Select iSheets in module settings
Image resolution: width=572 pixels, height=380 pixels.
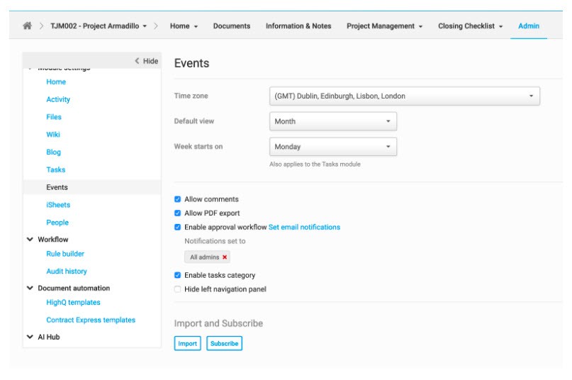tap(58, 205)
